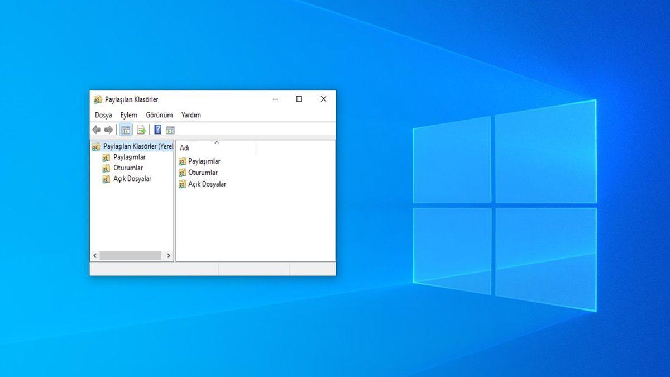The width and height of the screenshot is (670, 377).
Task: Click the Back navigation arrow icon
Action: 95,129
